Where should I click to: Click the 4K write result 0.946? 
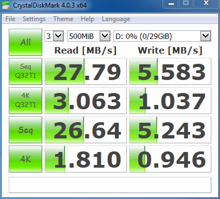click(170, 159)
